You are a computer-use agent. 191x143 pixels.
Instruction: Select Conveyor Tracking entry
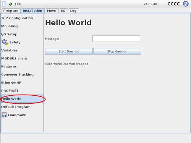tap(22, 74)
